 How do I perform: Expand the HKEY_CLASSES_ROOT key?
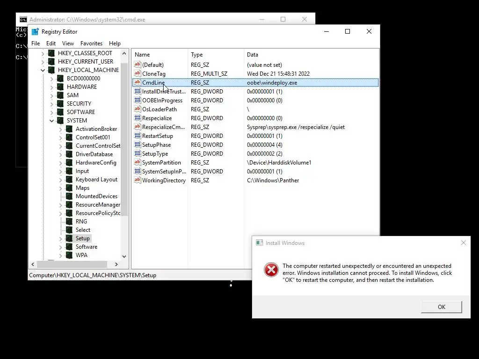coord(43,53)
